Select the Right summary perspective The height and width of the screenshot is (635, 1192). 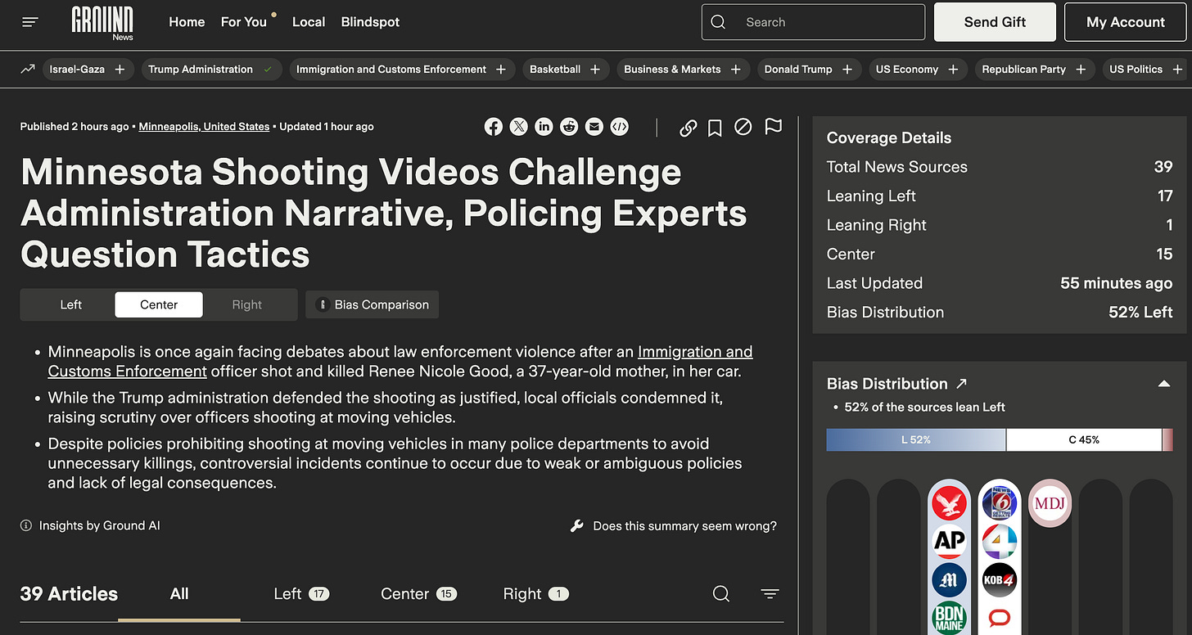tap(246, 304)
